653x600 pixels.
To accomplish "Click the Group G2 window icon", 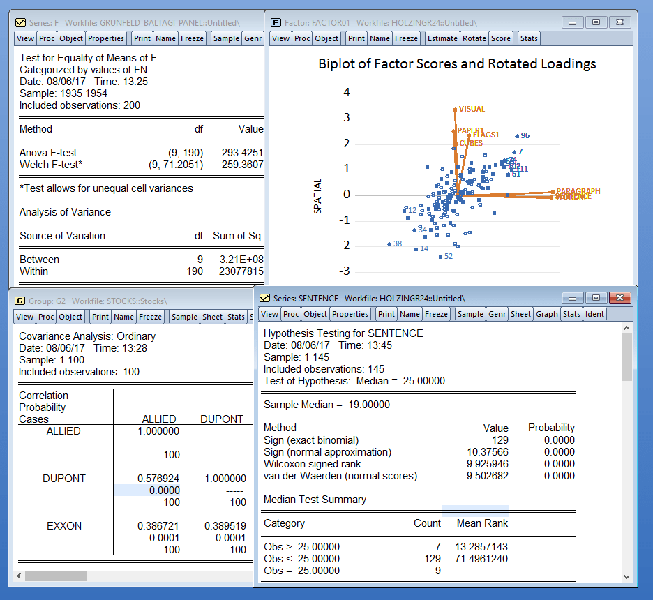I will pos(20,301).
